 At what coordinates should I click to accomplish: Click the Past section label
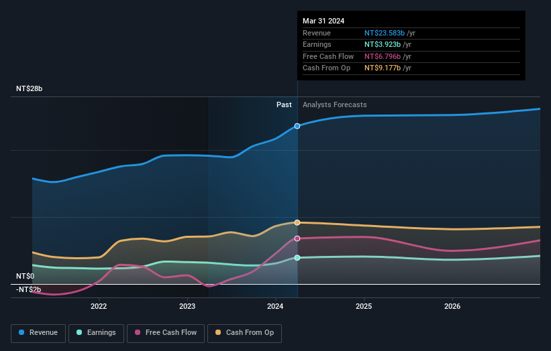click(x=284, y=104)
